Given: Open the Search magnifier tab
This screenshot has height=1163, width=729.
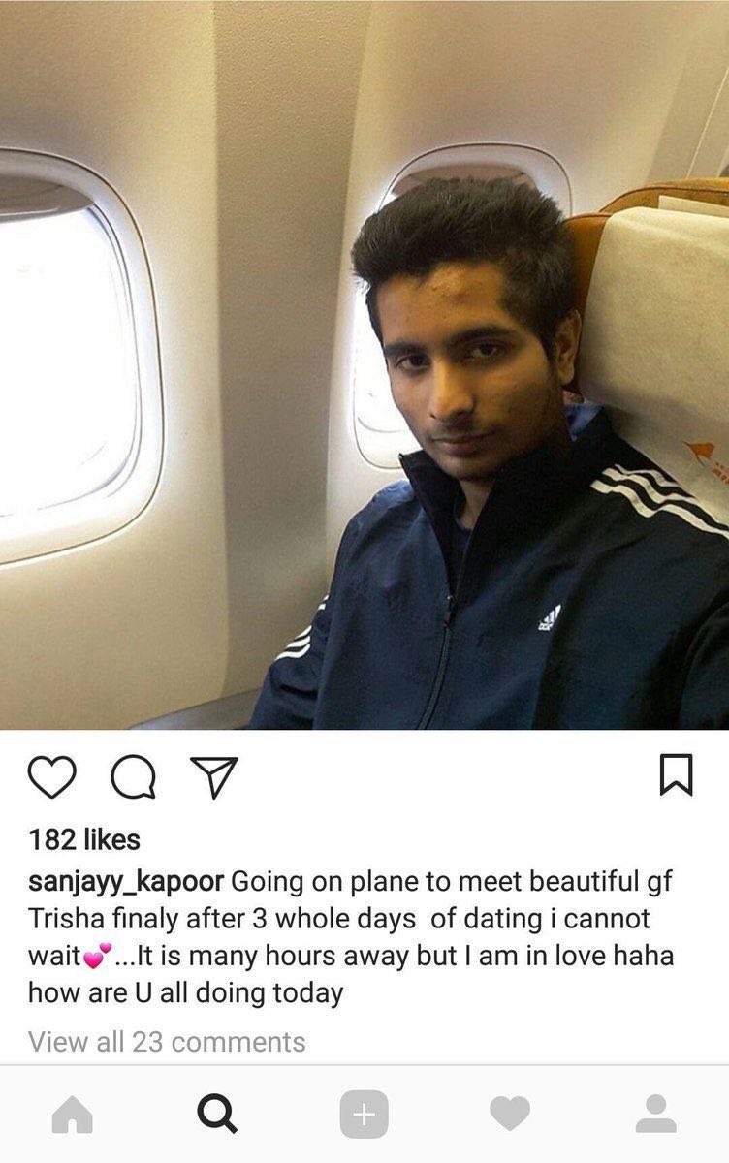Looking at the screenshot, I should point(217,1114).
